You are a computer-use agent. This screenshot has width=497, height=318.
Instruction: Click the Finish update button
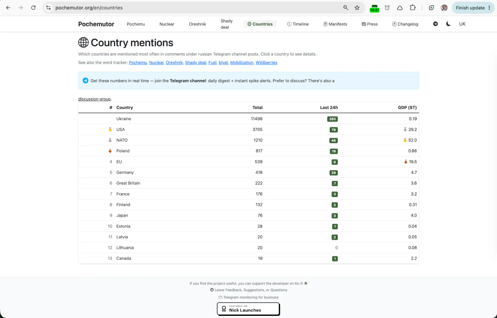point(470,8)
